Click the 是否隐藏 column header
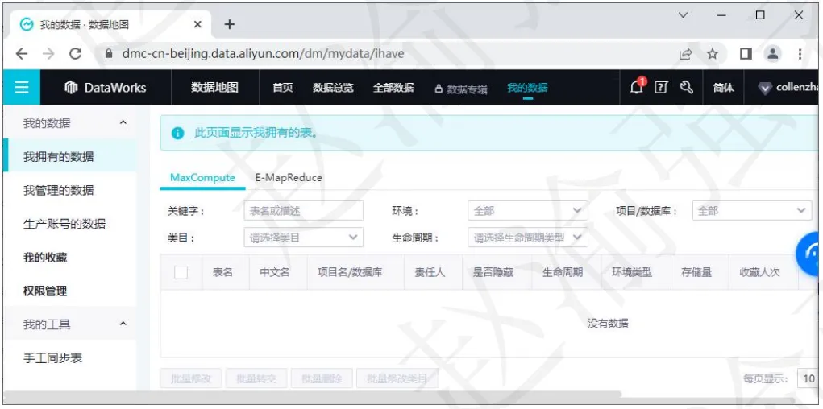 493,272
